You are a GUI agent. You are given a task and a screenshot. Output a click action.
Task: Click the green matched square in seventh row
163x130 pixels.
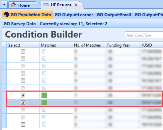pyautogui.click(x=44, y=95)
